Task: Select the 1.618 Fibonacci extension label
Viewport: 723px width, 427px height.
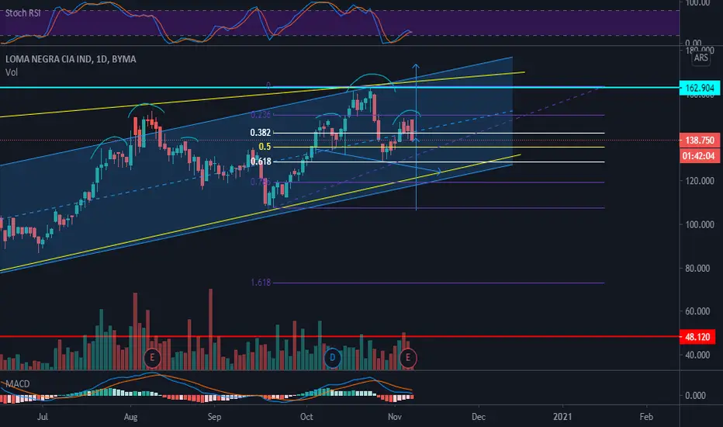Action: click(x=261, y=283)
